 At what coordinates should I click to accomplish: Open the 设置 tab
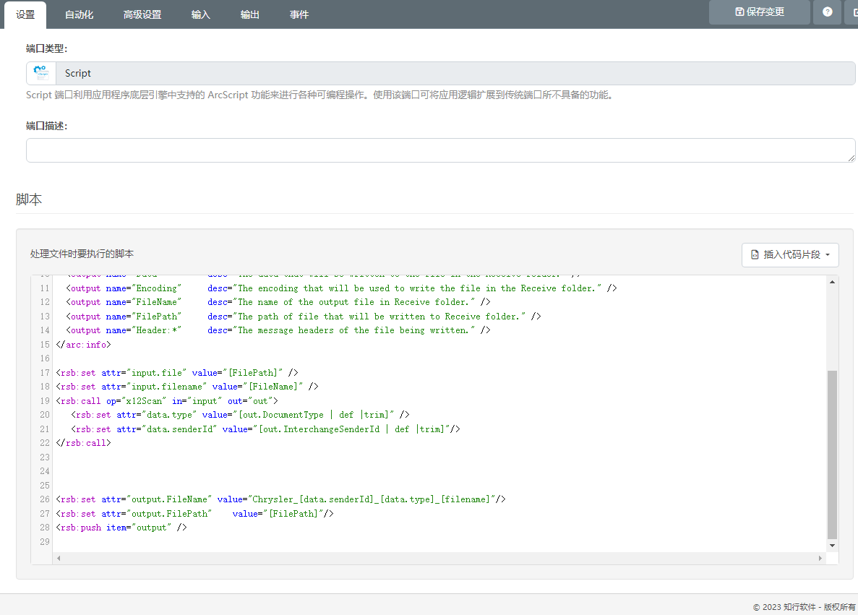25,14
